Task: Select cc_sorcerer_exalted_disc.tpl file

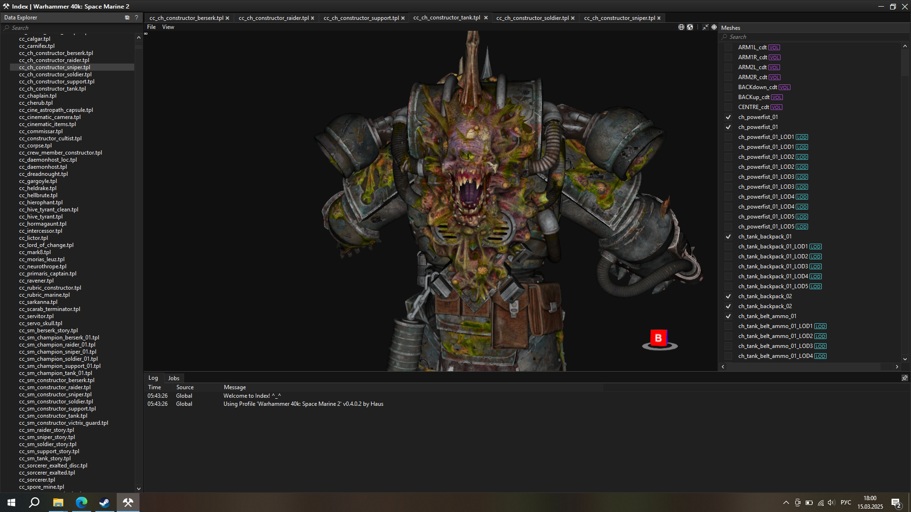Action: click(53, 466)
